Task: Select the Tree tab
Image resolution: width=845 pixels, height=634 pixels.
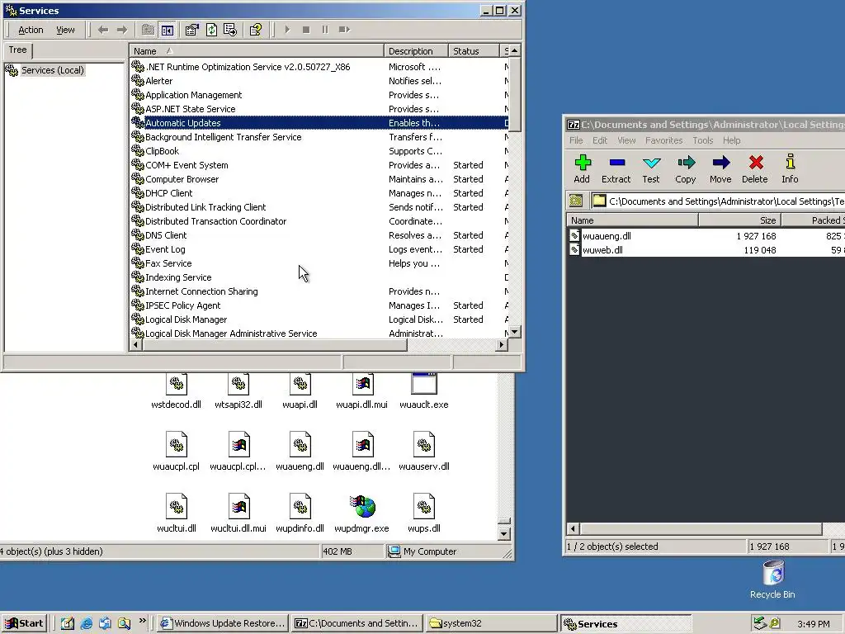Action: 18,50
